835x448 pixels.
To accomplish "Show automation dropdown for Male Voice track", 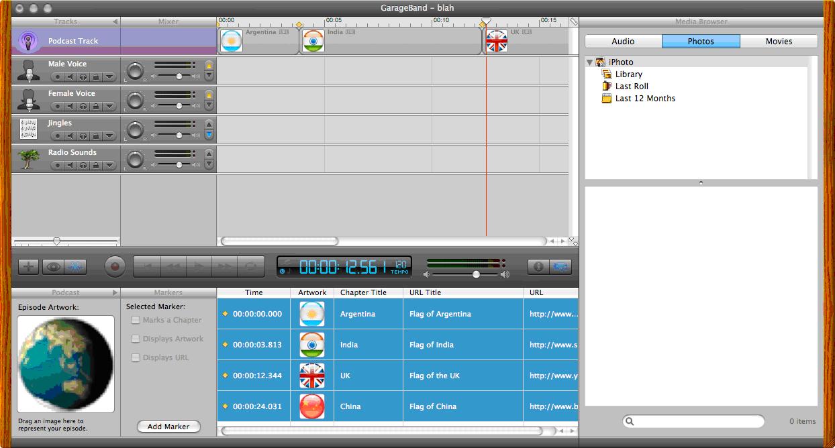I will pyautogui.click(x=109, y=77).
